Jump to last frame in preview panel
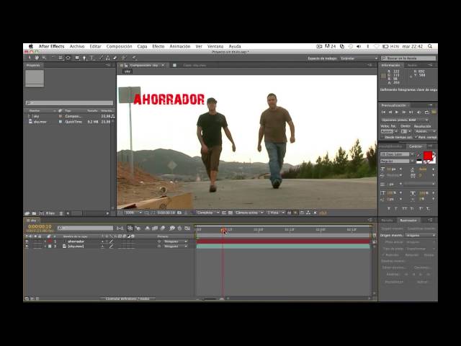The width and height of the screenshot is (461, 346). coord(411,112)
